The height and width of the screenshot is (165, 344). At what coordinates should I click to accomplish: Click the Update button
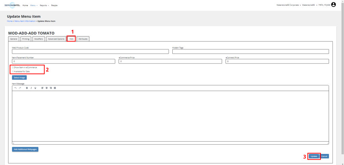click(314, 156)
